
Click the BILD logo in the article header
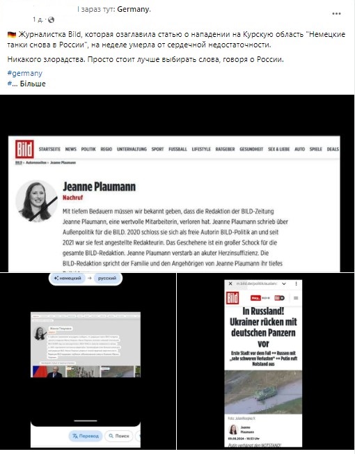tap(24, 149)
